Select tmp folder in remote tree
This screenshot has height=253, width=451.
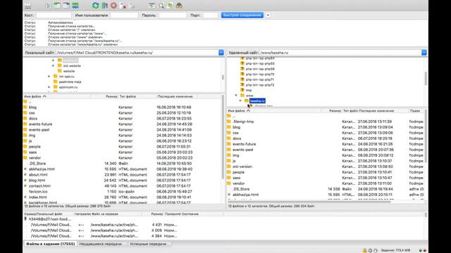pyautogui.click(x=249, y=91)
